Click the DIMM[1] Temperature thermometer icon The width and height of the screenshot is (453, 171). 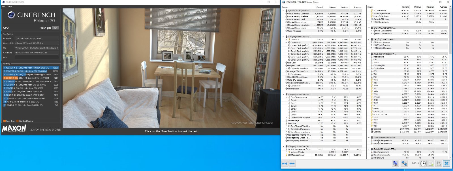click(x=372, y=140)
